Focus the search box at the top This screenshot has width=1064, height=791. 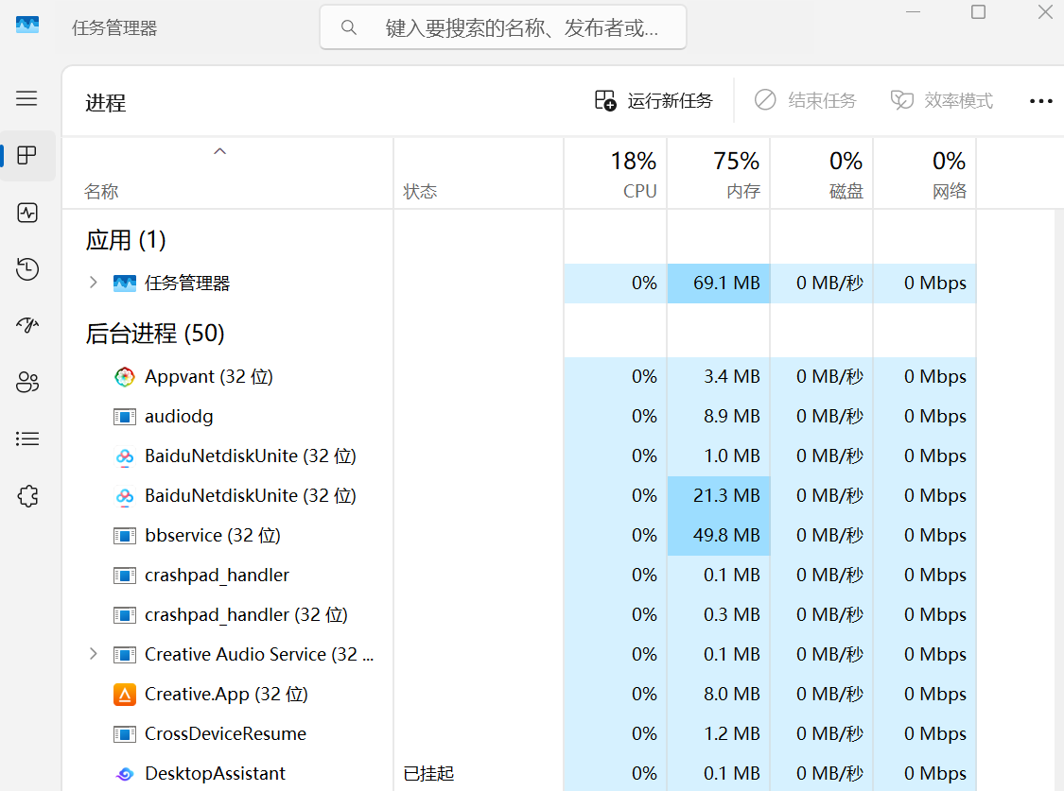click(x=503, y=27)
